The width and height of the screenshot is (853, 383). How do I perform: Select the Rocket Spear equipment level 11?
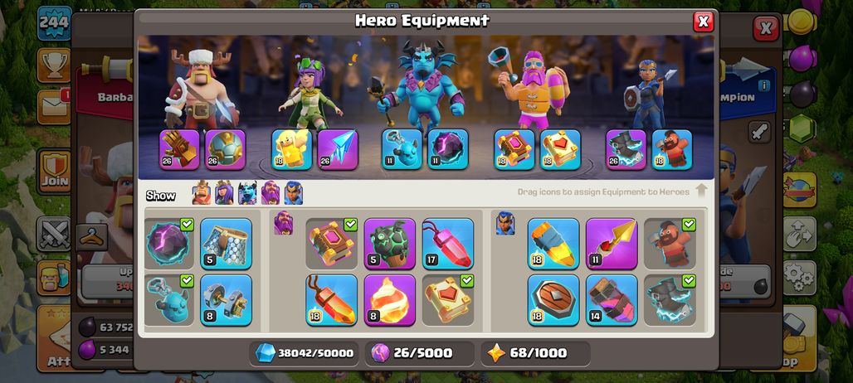612,244
